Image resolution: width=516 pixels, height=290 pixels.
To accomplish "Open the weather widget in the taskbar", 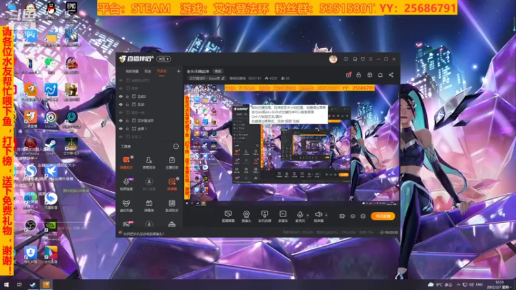I will point(440,284).
